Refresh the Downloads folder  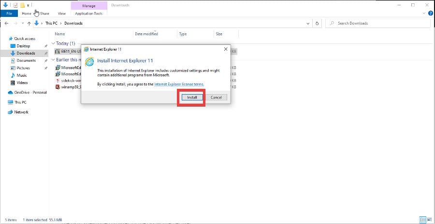(x=317, y=24)
